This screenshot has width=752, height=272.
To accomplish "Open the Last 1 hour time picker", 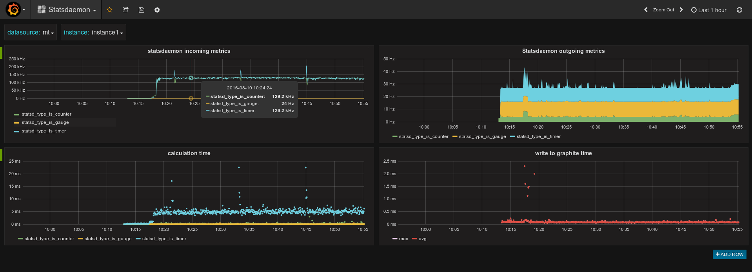I will click(709, 10).
